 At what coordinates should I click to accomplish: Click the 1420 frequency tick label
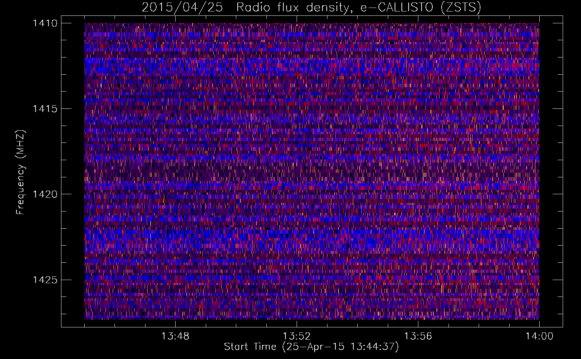click(45, 194)
